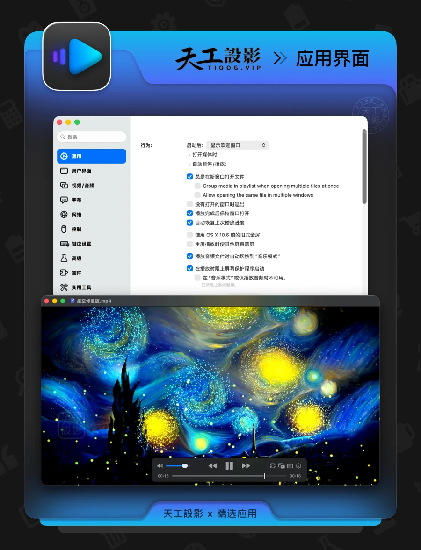Viewport: 421px width, 550px height.
Task: Select 通用 general icon in preferences sidebar
Action: pyautogui.click(x=64, y=157)
